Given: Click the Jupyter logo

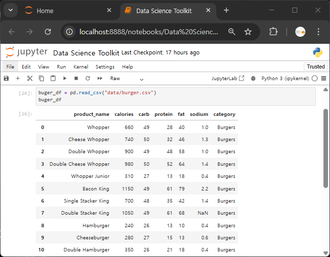Looking at the screenshot, I should point(26,52).
